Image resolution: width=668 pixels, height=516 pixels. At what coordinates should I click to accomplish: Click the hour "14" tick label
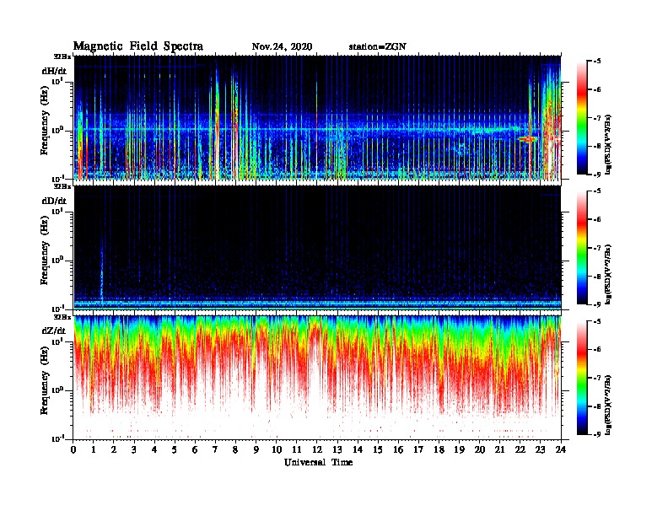[358, 450]
